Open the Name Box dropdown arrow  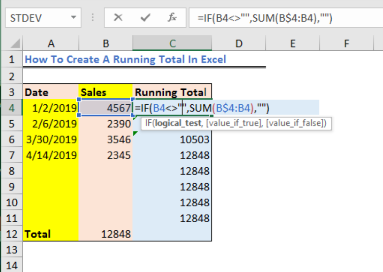coord(73,18)
